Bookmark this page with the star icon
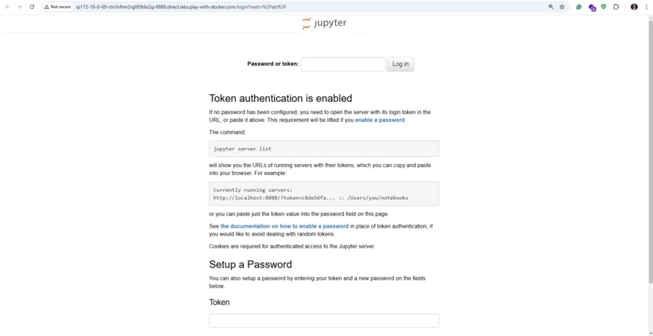Image resolution: width=653 pixels, height=336 pixels. point(561,6)
